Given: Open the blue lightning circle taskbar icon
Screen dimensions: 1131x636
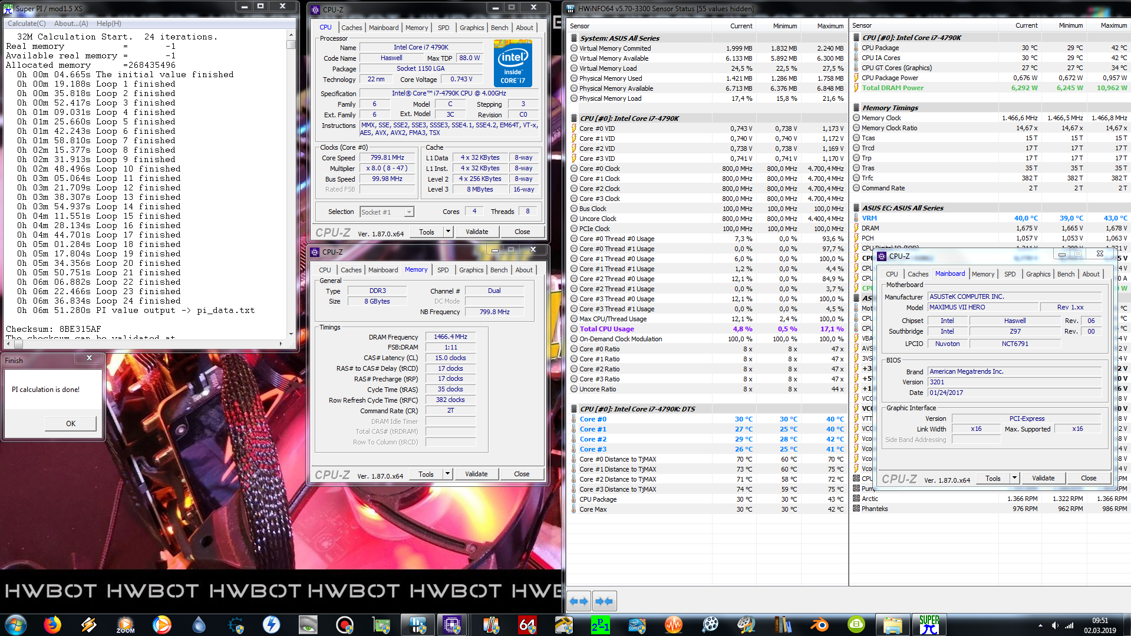Looking at the screenshot, I should pyautogui.click(x=272, y=624).
